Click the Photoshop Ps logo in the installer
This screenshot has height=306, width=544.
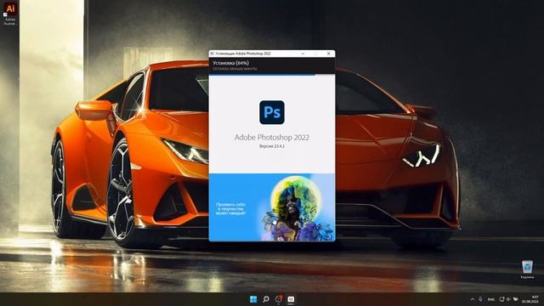click(x=272, y=112)
